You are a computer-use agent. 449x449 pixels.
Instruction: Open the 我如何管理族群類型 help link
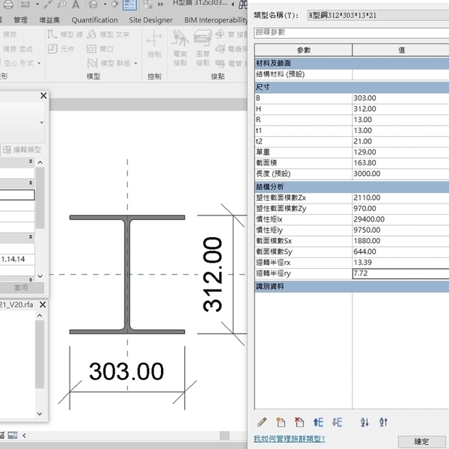[x=289, y=439]
